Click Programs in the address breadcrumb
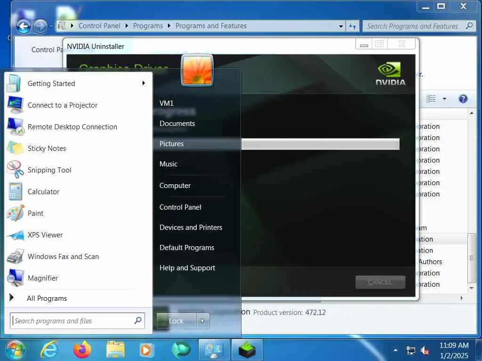482x361 pixels. tap(148, 26)
